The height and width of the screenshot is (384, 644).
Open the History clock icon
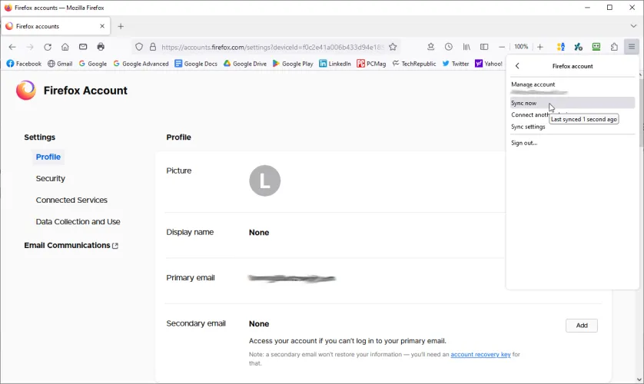point(449,47)
